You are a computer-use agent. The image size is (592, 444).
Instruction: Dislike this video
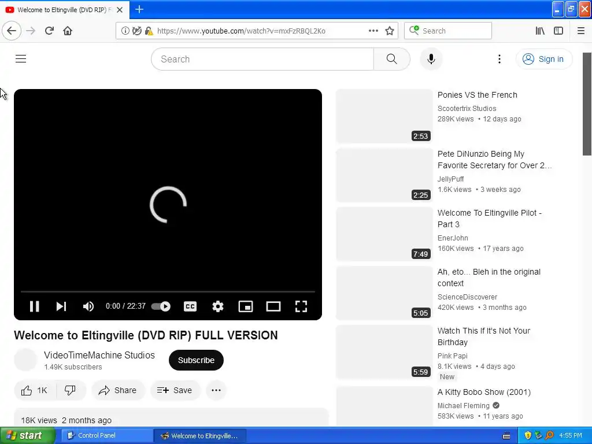click(70, 390)
